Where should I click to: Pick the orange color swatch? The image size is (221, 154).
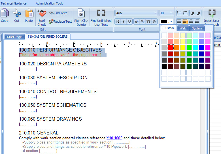177,48
